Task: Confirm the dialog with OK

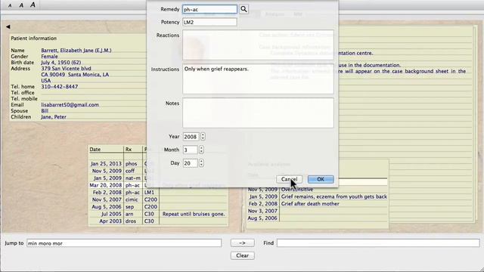Action: [321, 179]
